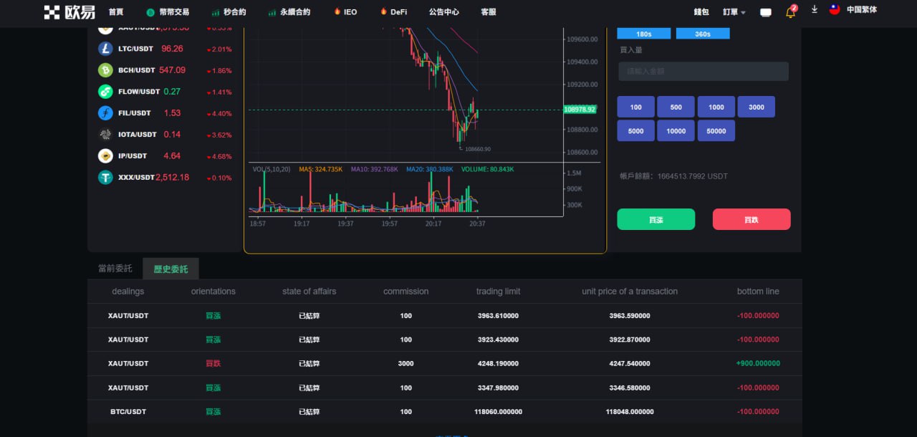Click the OKX 欧易 logo
The height and width of the screenshot is (437, 917).
click(69, 12)
